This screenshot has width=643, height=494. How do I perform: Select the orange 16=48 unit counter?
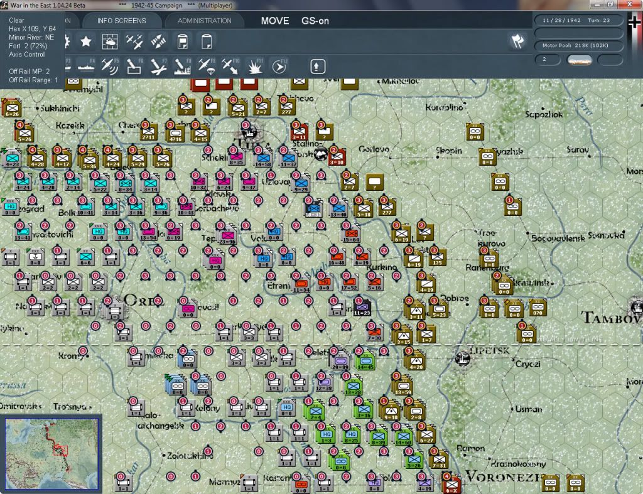point(337,257)
